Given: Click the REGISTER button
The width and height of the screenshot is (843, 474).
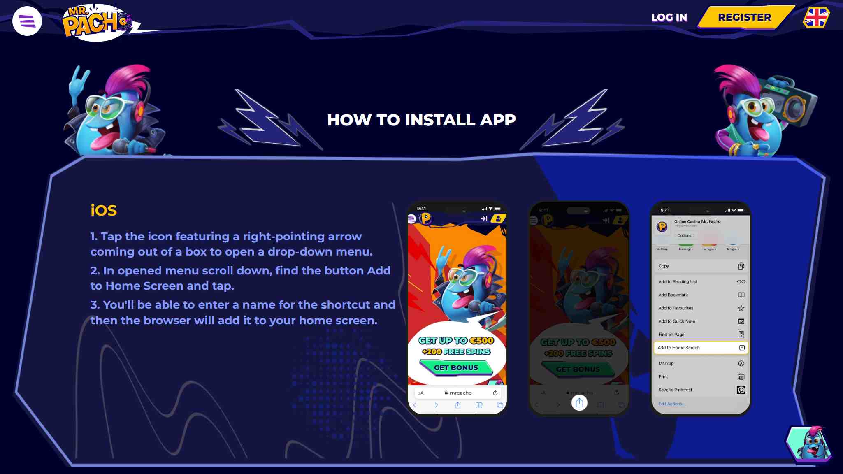Looking at the screenshot, I should pos(744,17).
